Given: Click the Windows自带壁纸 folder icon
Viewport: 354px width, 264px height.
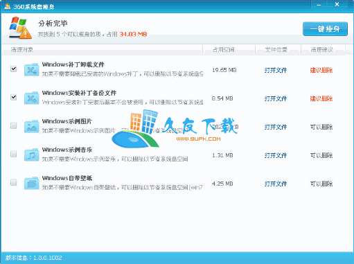Looking at the screenshot, I should [x=31, y=183].
